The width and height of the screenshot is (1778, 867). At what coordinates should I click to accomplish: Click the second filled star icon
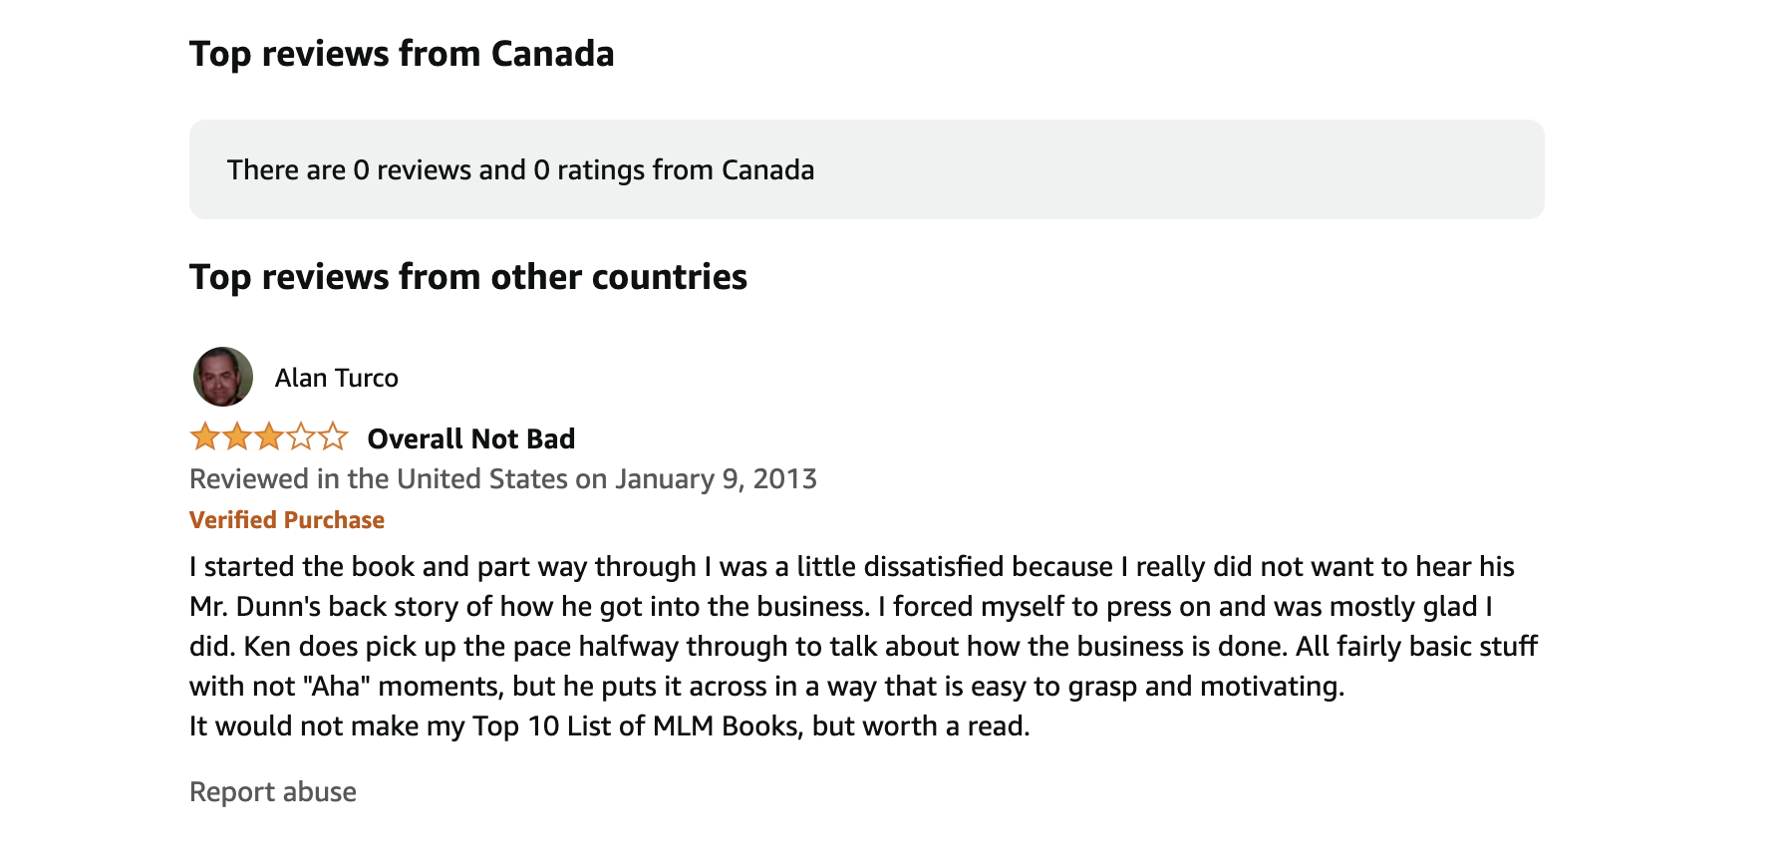pos(237,436)
